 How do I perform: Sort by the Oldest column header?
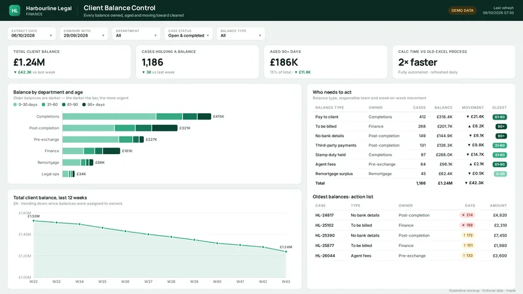499,108
